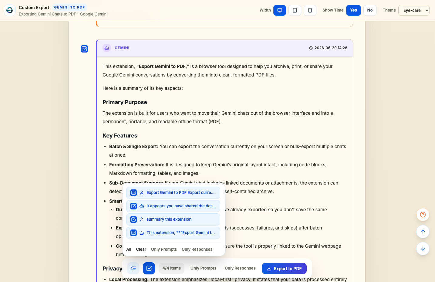Click user icon in 'Export Gemini to PDF Export curre...' row
Image resolution: width=435 pixels, height=282 pixels.
pyautogui.click(x=142, y=193)
